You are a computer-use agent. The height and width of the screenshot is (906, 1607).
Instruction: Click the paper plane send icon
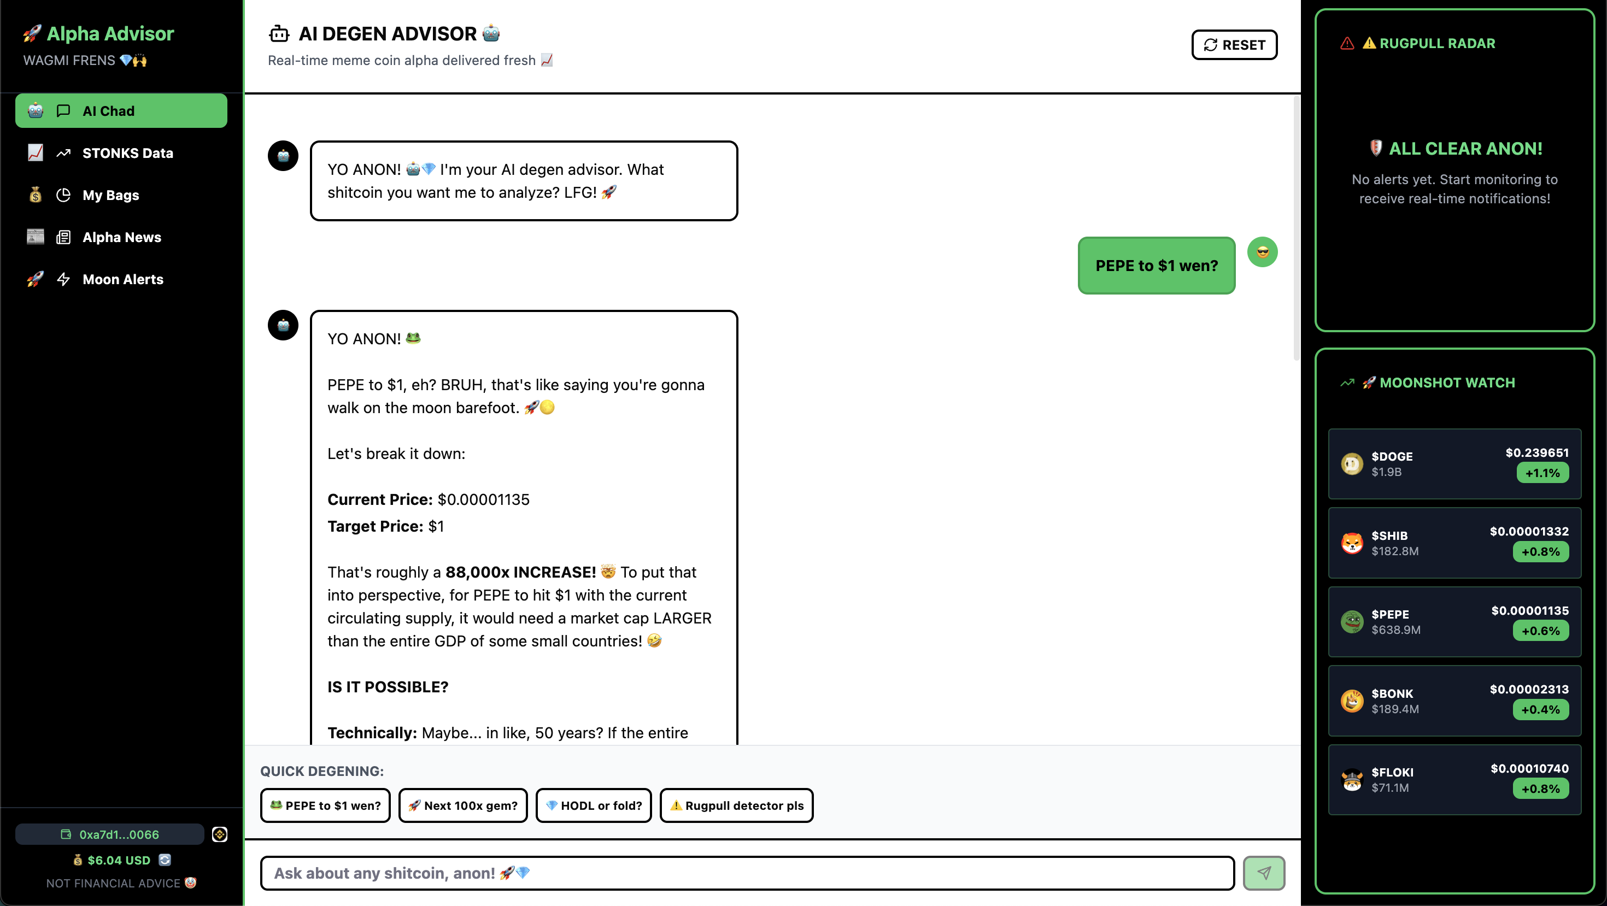click(1263, 872)
